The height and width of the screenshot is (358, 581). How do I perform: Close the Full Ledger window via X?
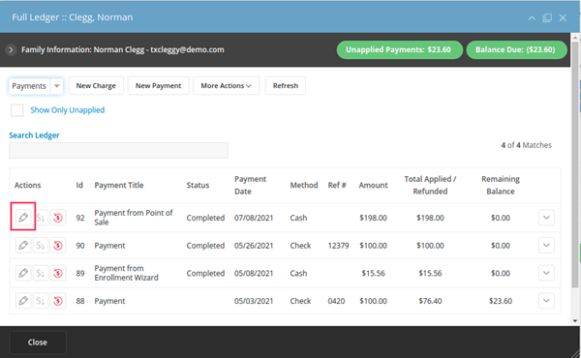point(563,17)
